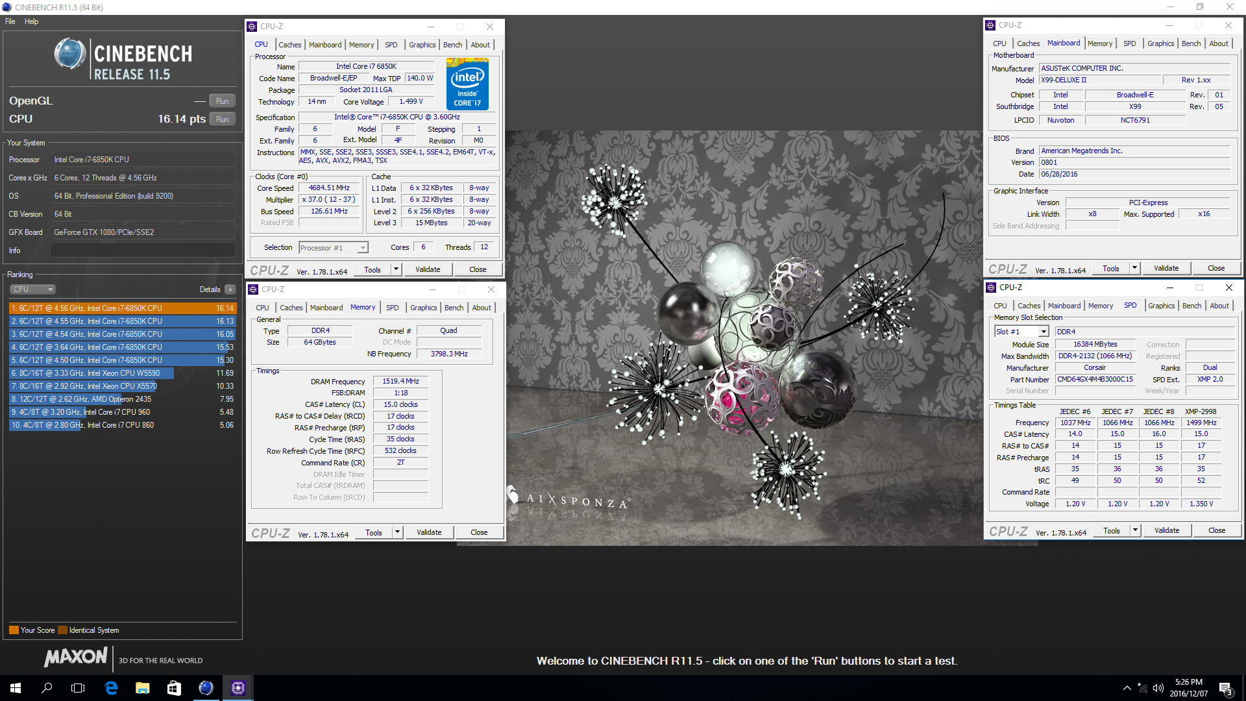
Task: Open the Action Center notifications icon
Action: point(1226,688)
